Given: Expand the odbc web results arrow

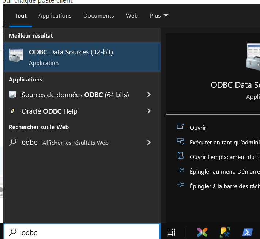Looking at the screenshot, I should [149, 143].
